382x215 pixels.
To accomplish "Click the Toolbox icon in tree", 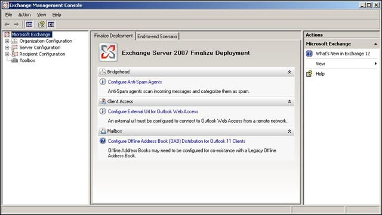I will tap(14, 60).
